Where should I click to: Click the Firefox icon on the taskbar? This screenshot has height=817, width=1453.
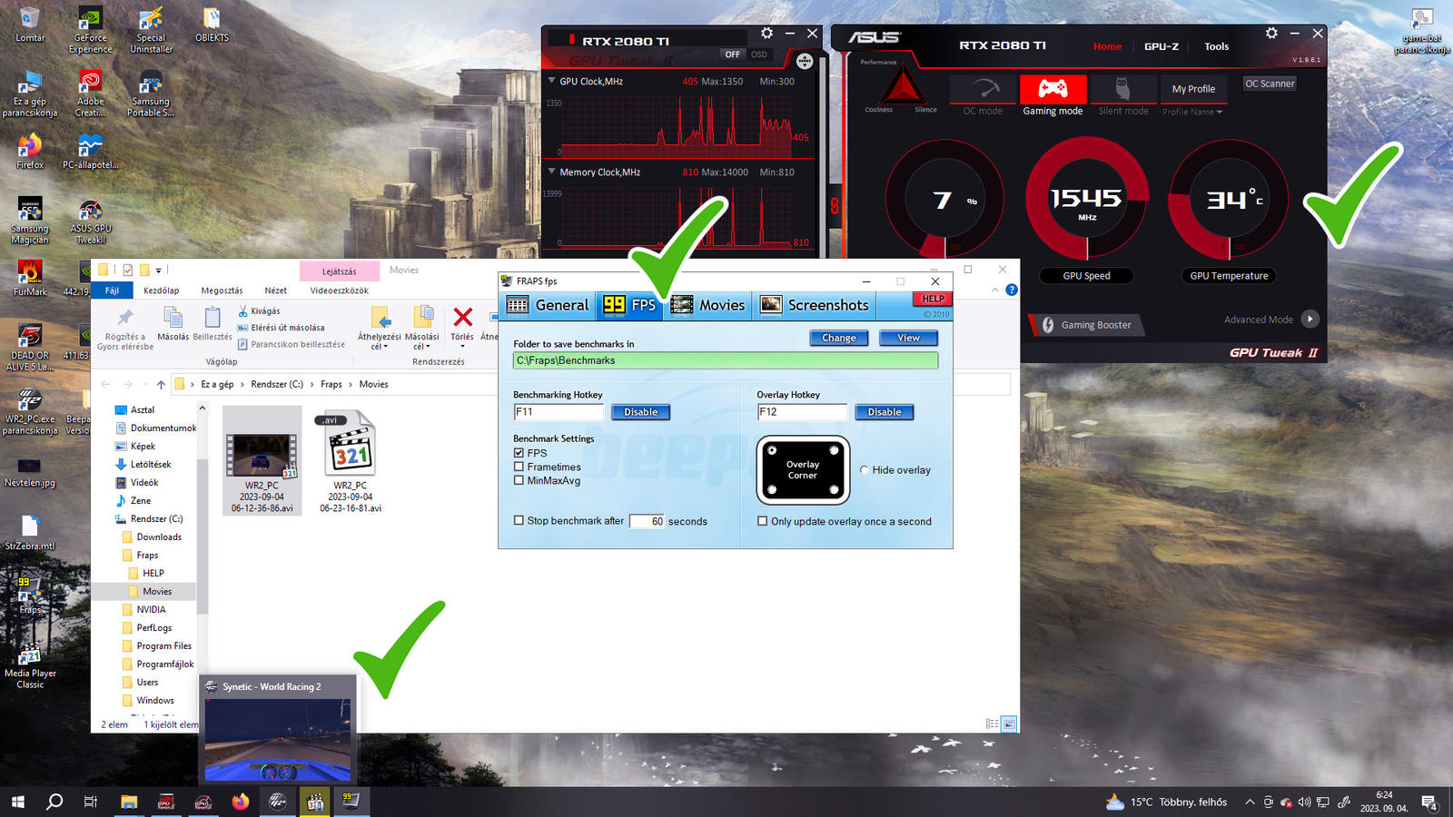pyautogui.click(x=241, y=802)
